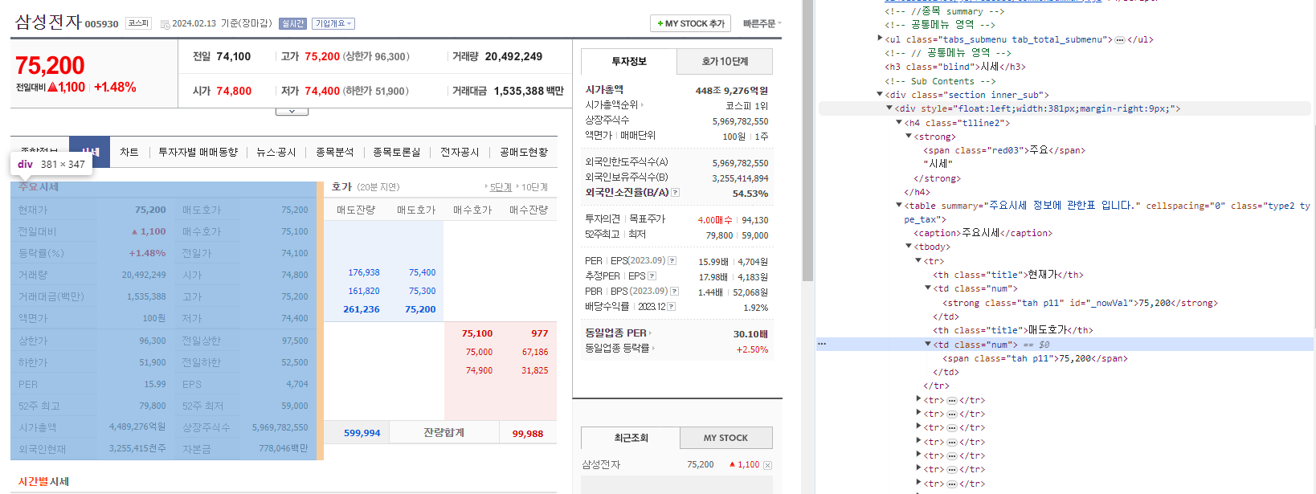Viewport: 1316px width, 494px height.
Task: Open the 뉴스·공시 tab
Action: (276, 152)
